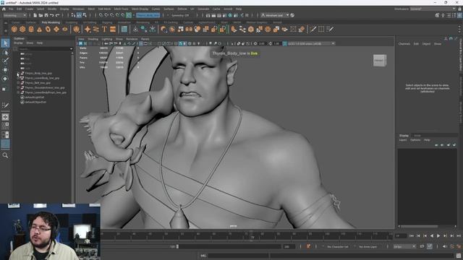This screenshot has width=463, height=260.
Task: Open the user account dropdown
Action: (x=275, y=15)
